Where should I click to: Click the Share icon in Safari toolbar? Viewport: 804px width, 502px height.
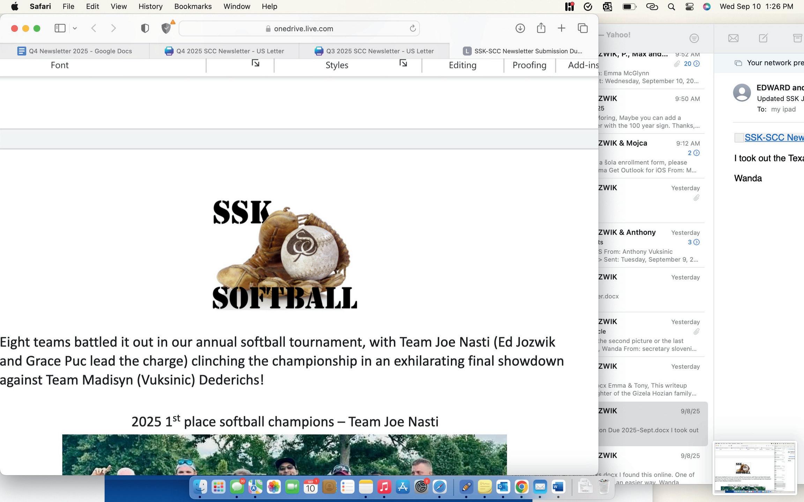pos(541,28)
